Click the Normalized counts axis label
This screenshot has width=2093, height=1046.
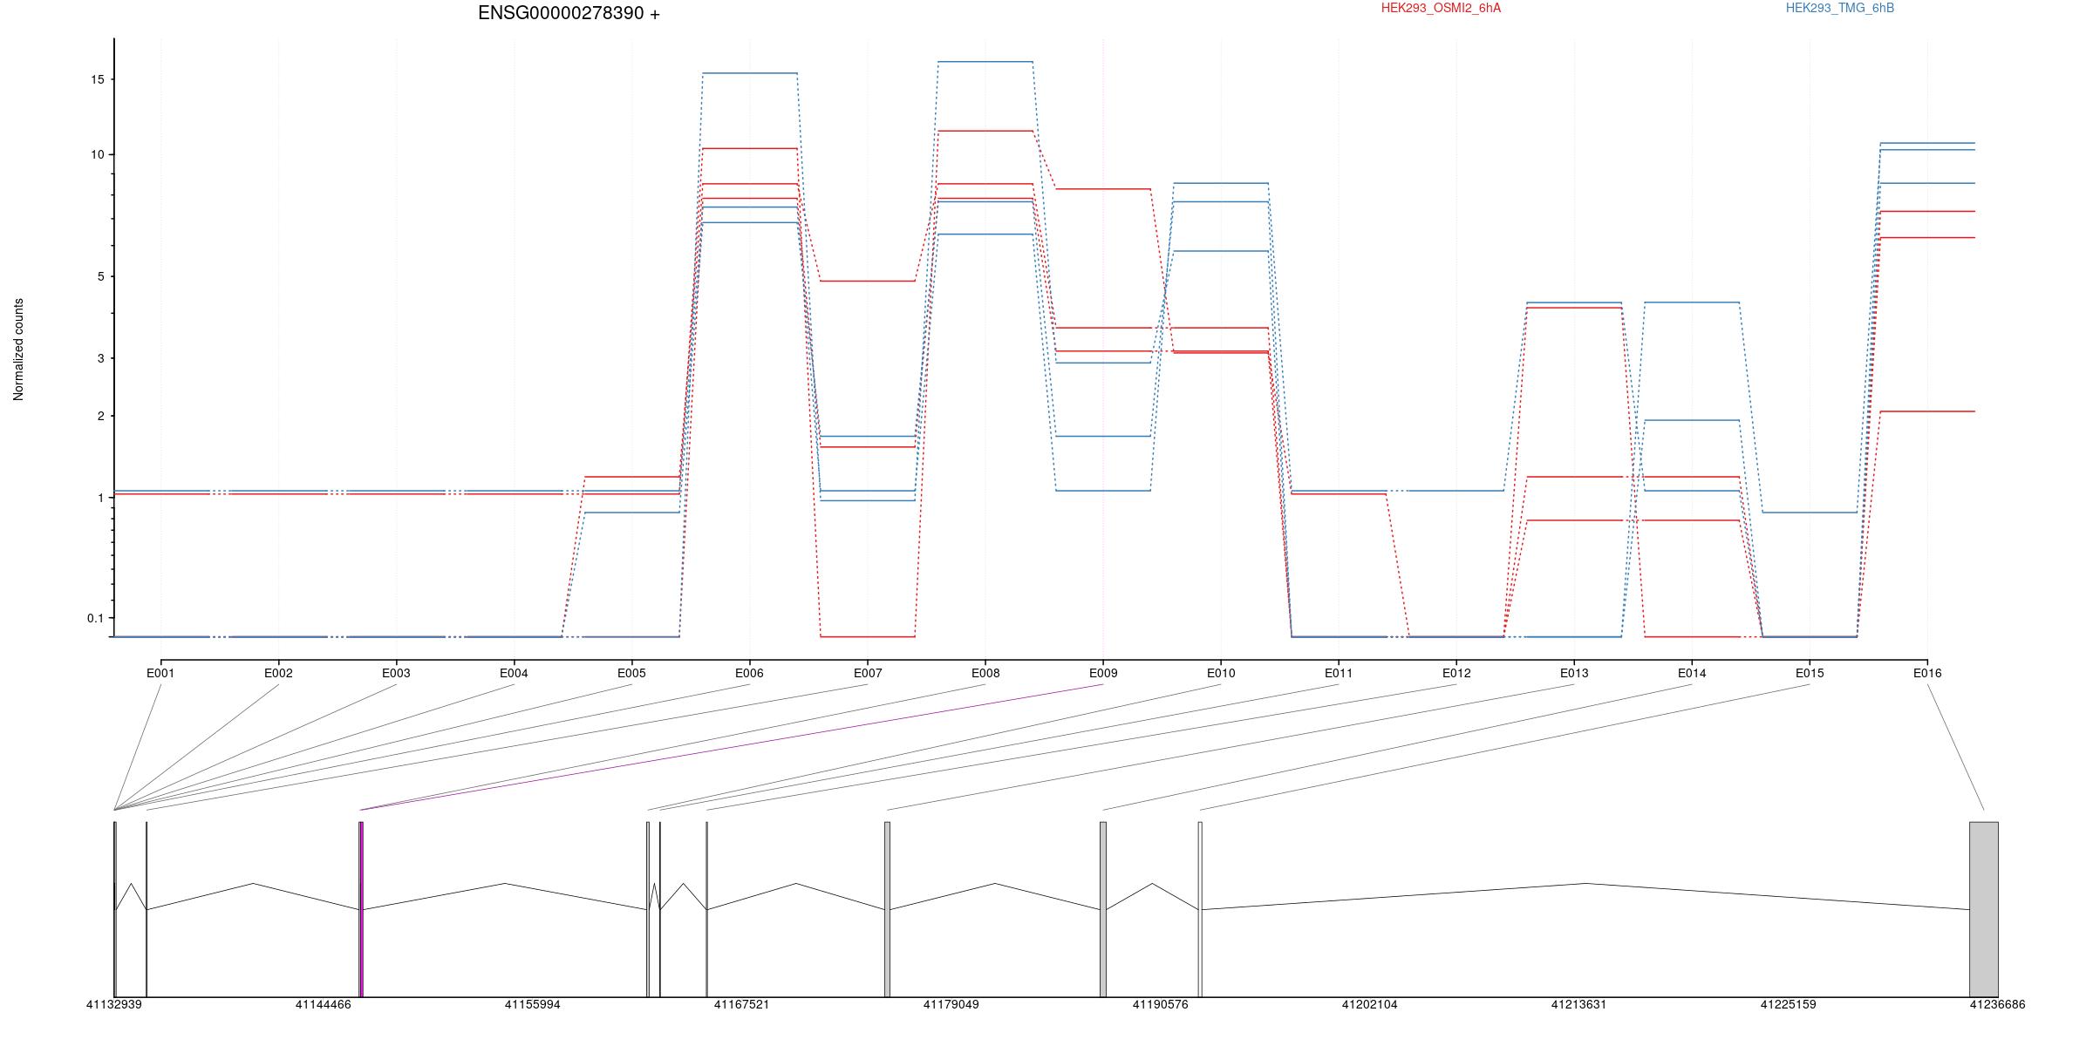click(x=18, y=350)
